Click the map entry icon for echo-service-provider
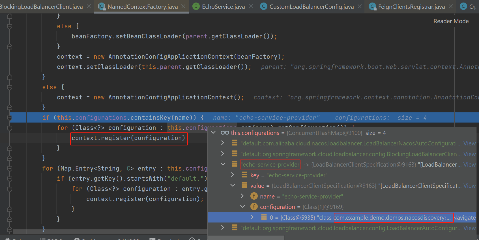Image resolution: width=479 pixels, height=240 pixels. tap(235, 164)
